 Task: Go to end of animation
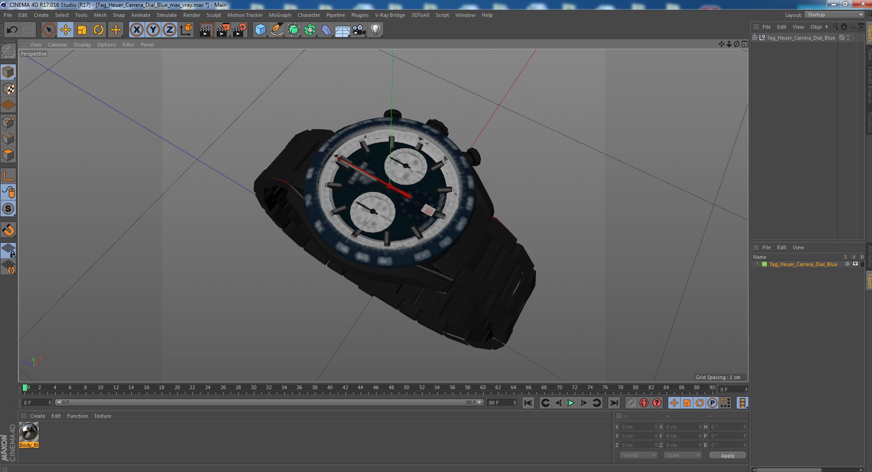614,403
